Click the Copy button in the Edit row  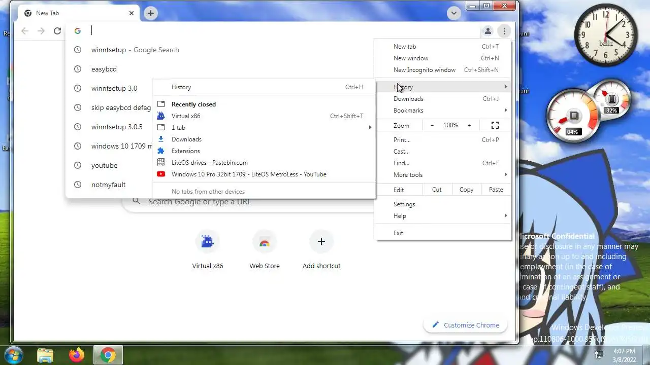coord(466,190)
